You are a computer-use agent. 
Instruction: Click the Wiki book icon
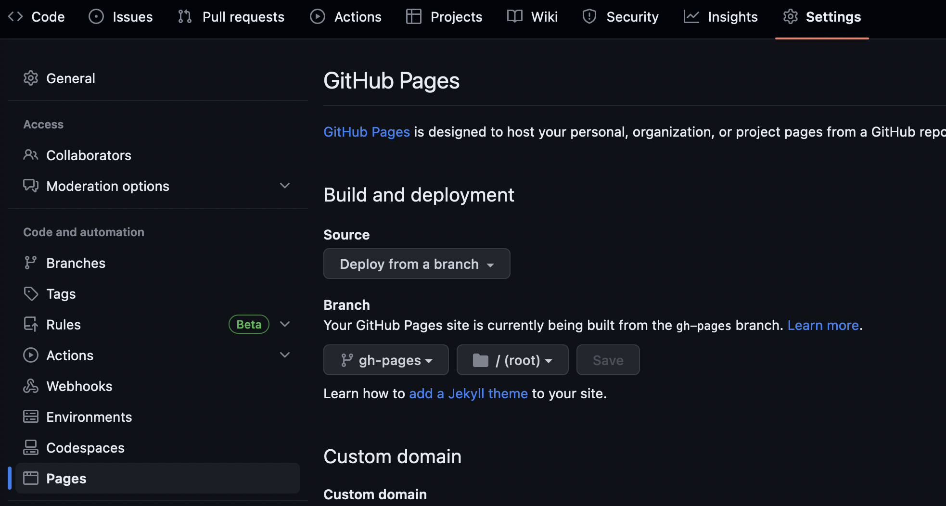[515, 16]
